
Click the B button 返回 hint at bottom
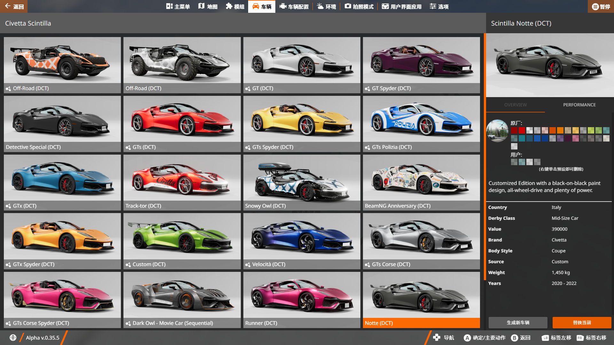[514, 338]
